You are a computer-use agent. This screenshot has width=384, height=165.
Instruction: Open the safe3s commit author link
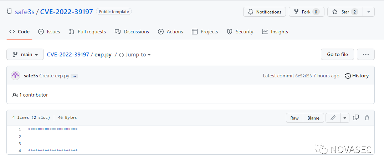(x=31, y=76)
